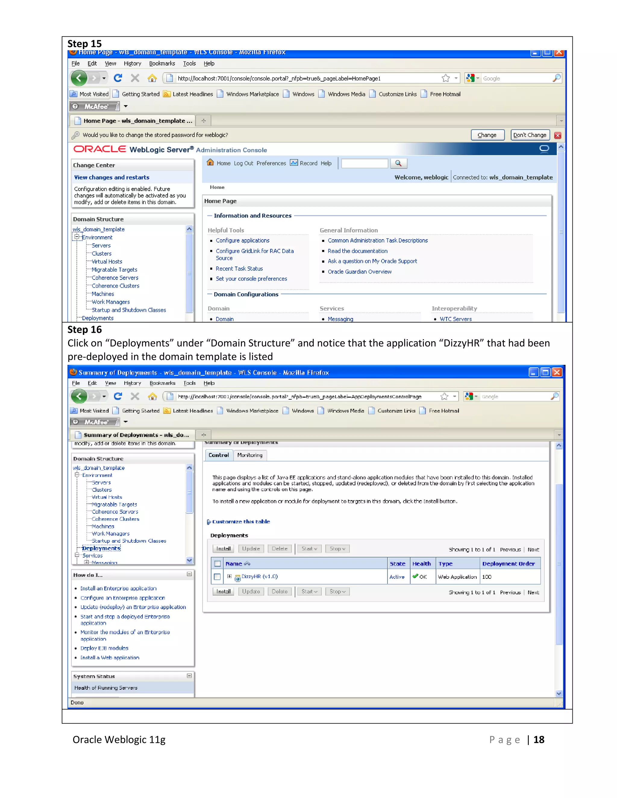Click console Home house icon in Step 15
The width and height of the screenshot is (617, 798).
point(210,162)
